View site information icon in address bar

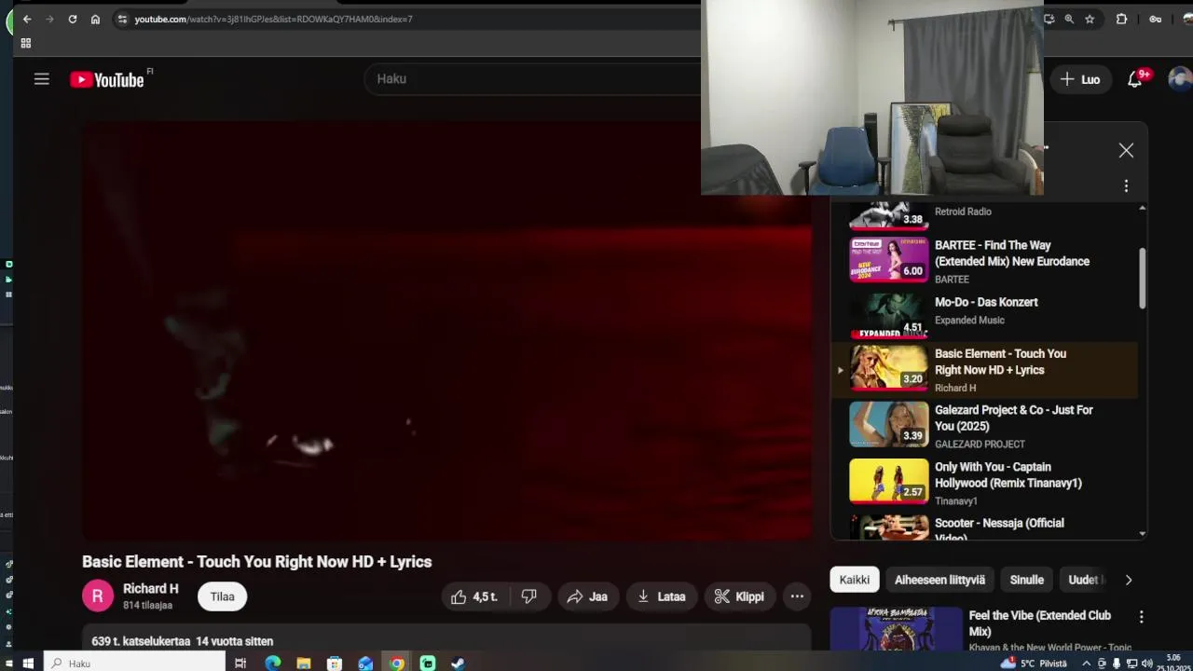[x=122, y=19]
